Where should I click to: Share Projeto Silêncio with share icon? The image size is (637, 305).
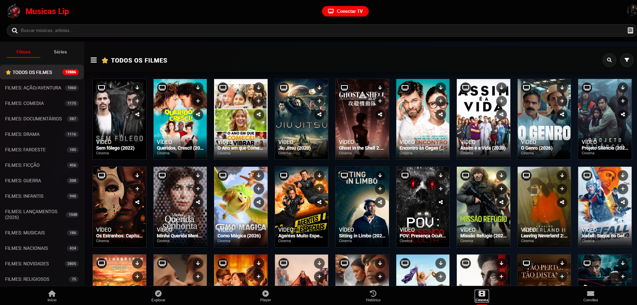point(623,114)
